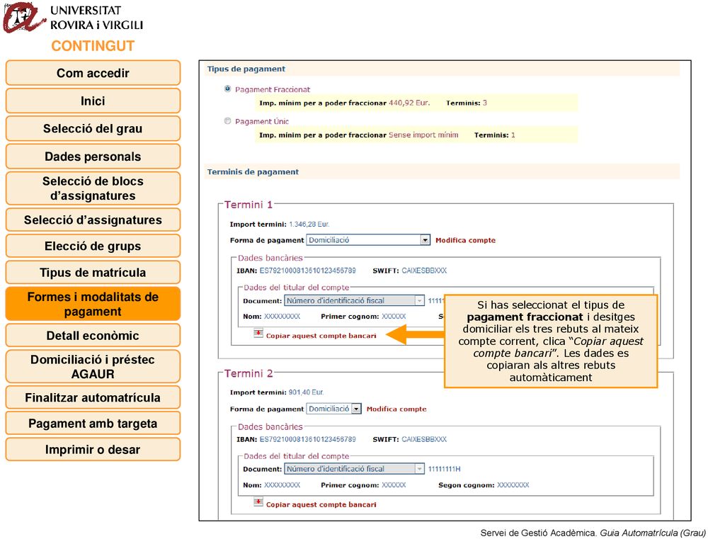Open Dades personals section
This screenshot has height=544, width=725.
tap(93, 157)
